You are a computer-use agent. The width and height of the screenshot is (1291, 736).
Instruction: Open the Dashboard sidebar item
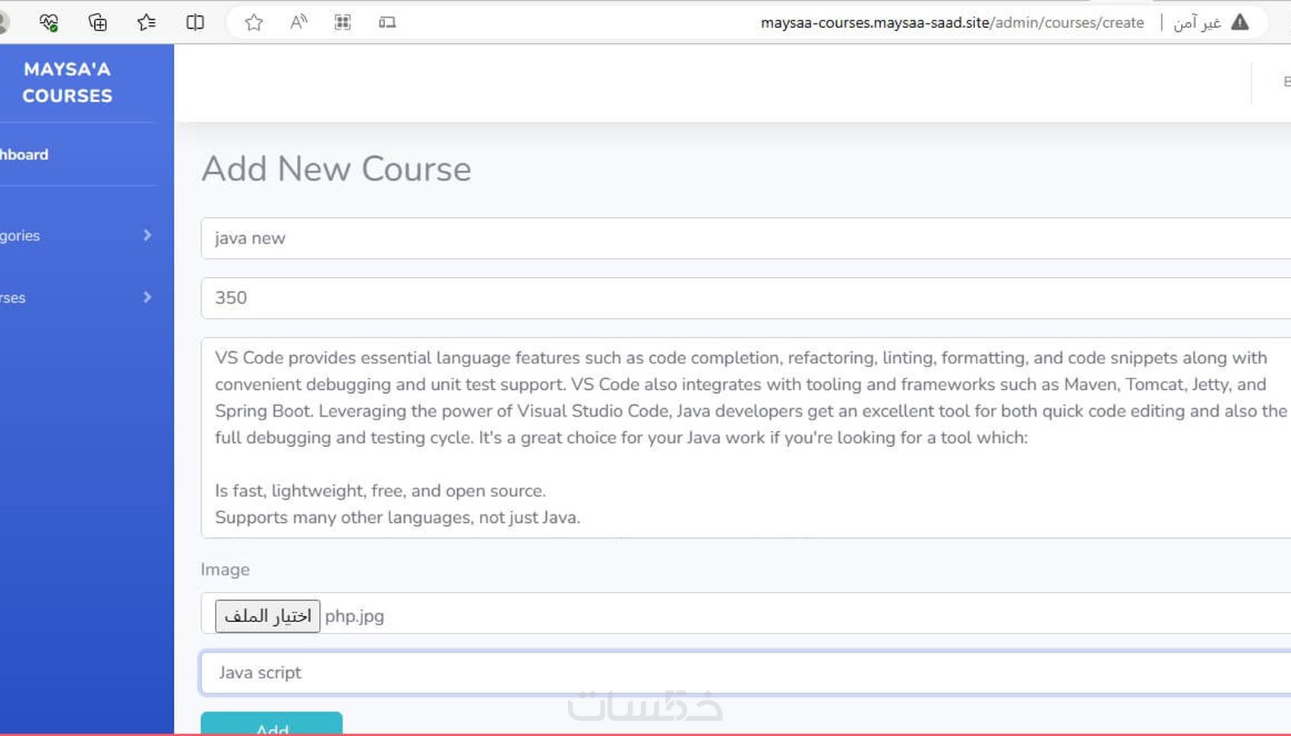click(24, 155)
